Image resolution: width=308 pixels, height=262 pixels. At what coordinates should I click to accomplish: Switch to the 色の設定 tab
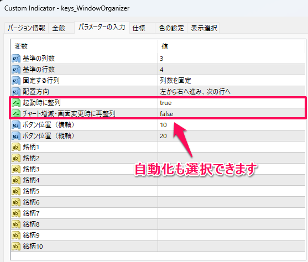pos(171,28)
